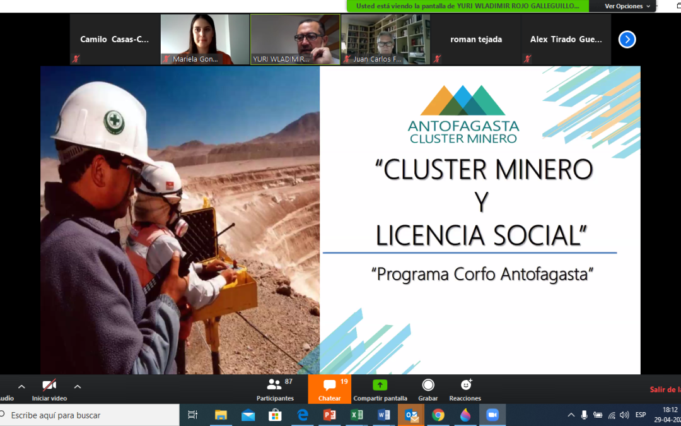The width and height of the screenshot is (681, 426).
Task: Click the Antofagasta Cluster Minero logo
Action: click(x=463, y=114)
